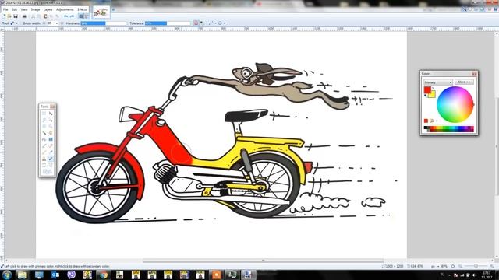Click the zoom slider in status bar
The height and width of the screenshot is (280, 499).
click(x=476, y=266)
